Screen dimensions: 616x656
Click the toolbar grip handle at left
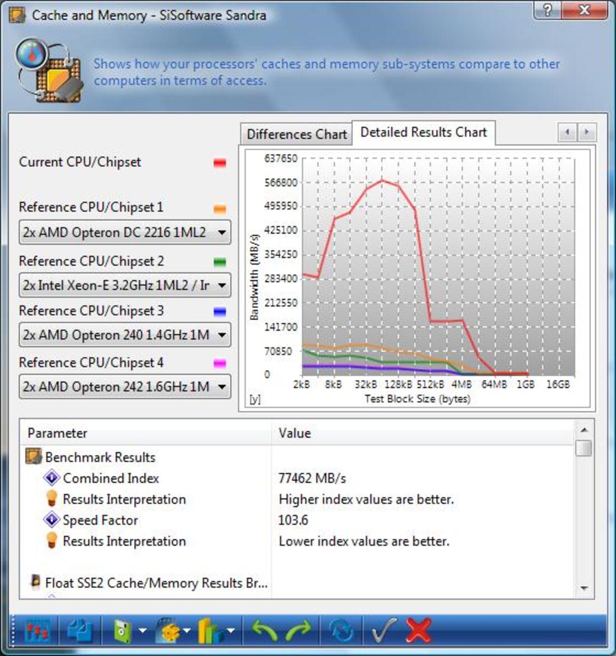[12, 630]
